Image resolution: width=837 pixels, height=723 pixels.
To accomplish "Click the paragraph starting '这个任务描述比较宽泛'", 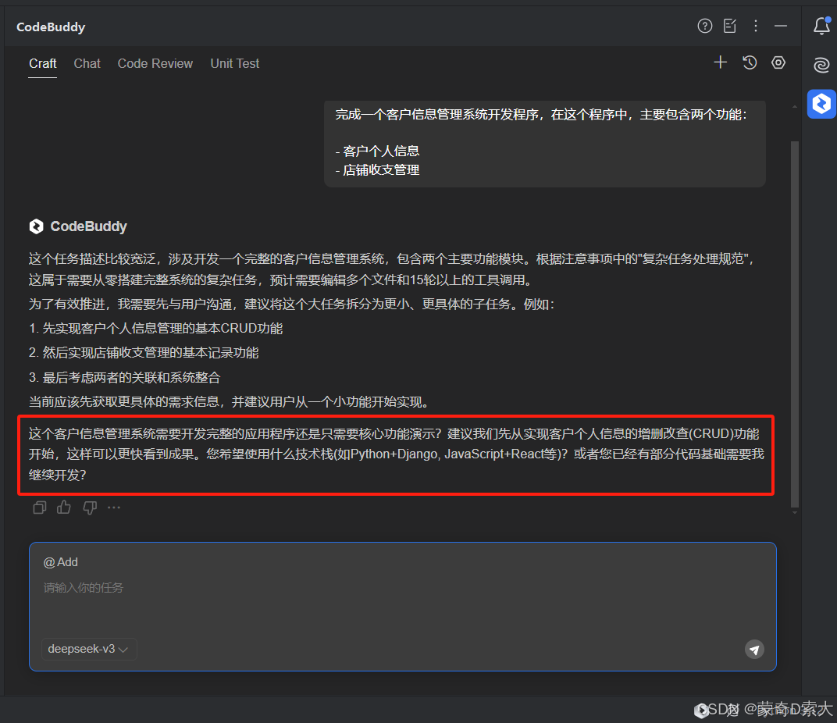I will [392, 269].
